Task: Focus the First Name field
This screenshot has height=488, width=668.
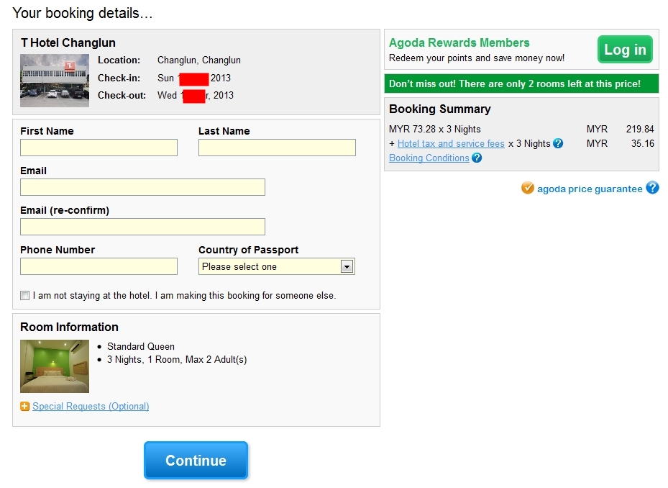Action: (x=99, y=148)
